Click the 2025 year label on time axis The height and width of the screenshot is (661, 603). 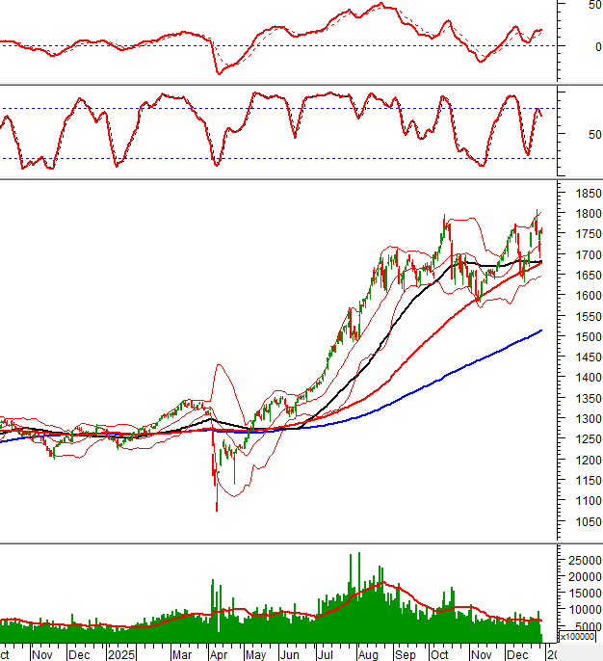[x=120, y=653]
